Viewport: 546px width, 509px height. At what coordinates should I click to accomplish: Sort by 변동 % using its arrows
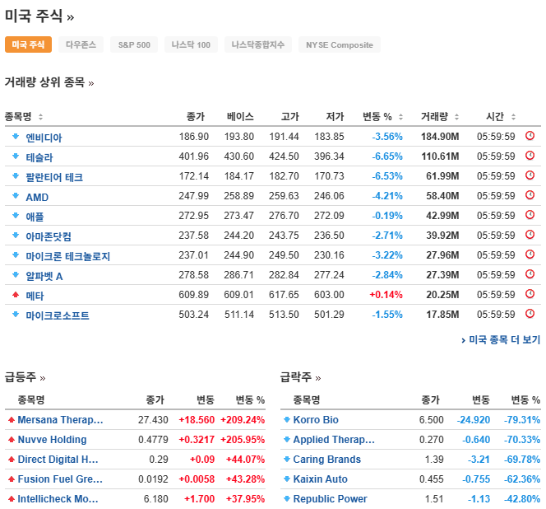[400, 116]
